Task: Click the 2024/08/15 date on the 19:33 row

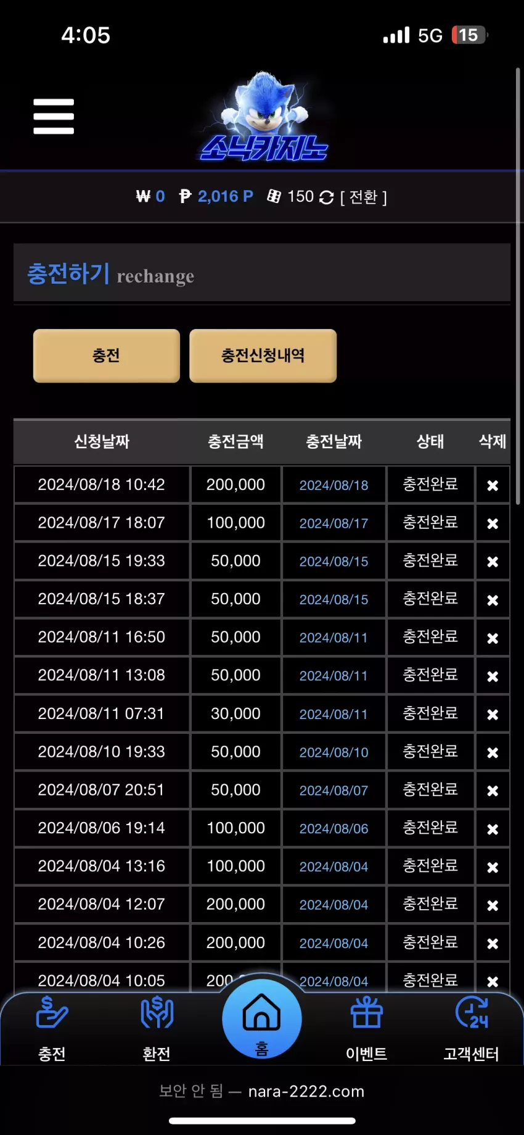Action: click(x=334, y=562)
